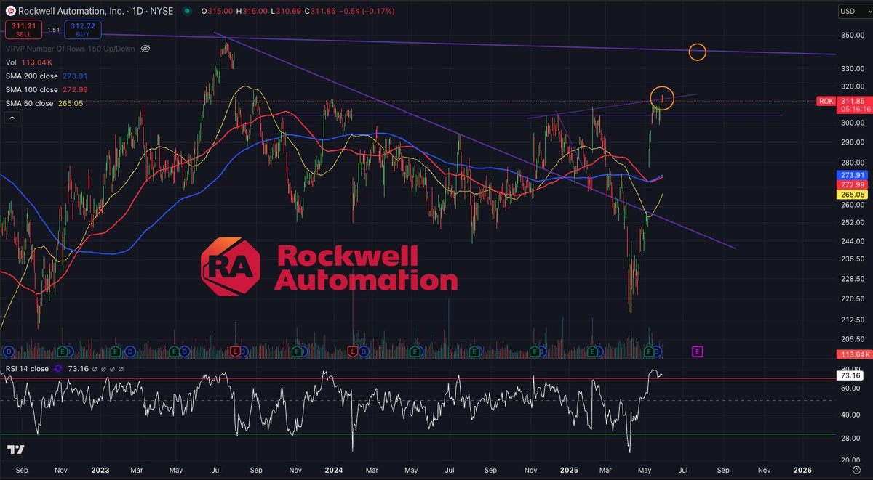Click the purple upcoming earnings E marker

[697, 351]
